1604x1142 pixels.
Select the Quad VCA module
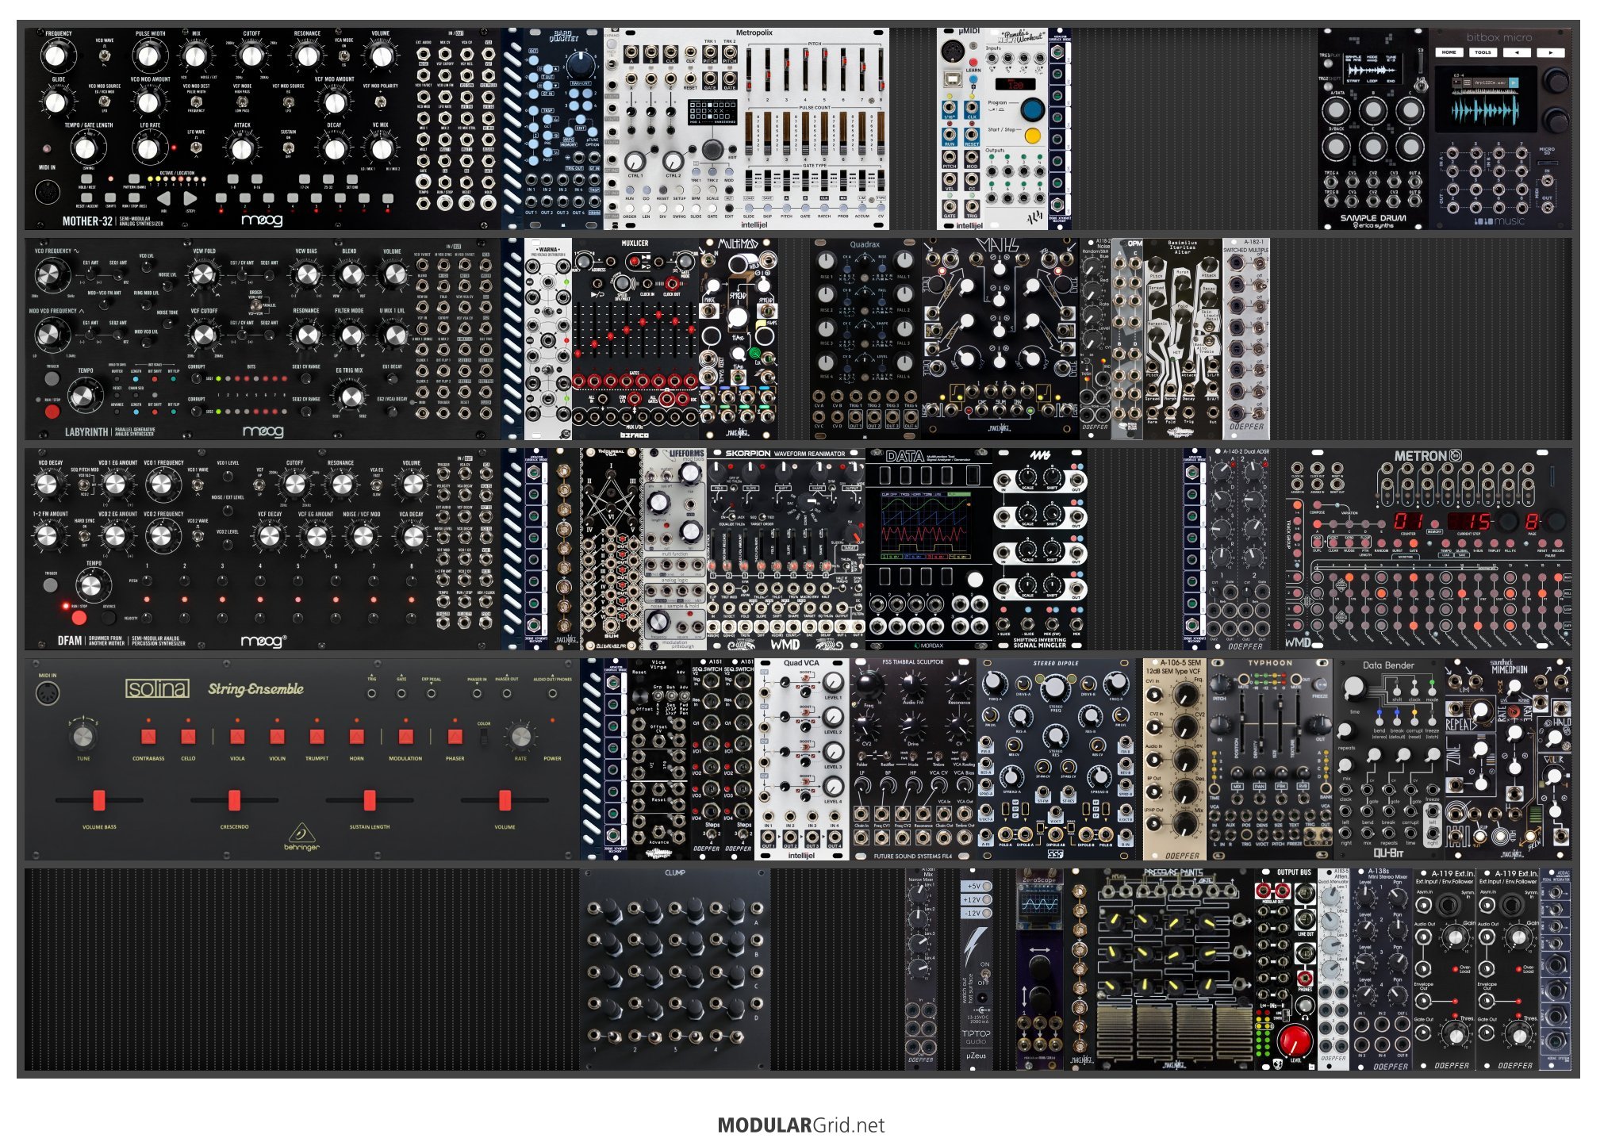click(x=802, y=759)
